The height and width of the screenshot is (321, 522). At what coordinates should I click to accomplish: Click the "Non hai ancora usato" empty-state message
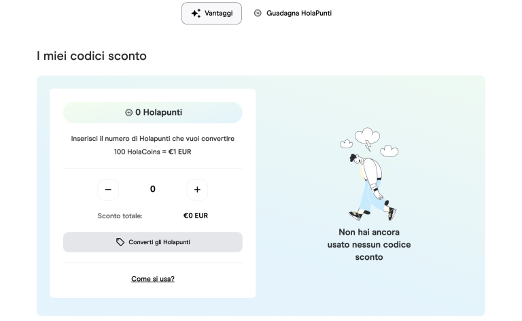coord(369,244)
